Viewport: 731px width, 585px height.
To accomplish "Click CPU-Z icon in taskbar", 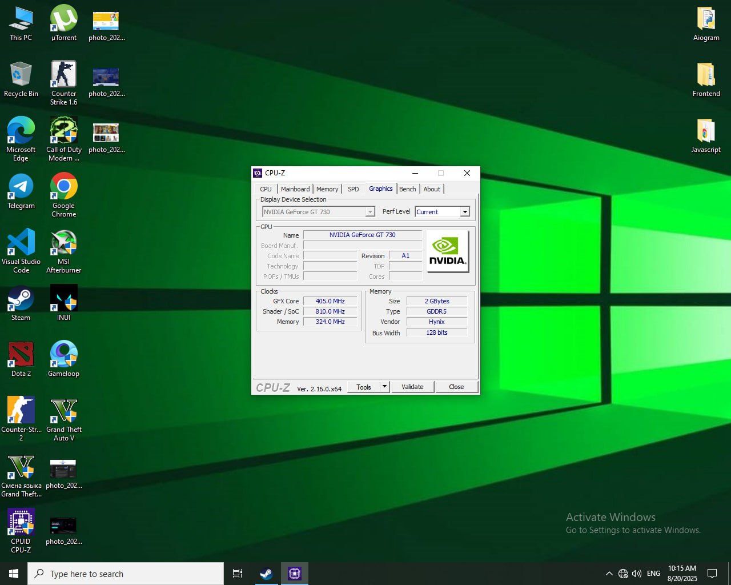I will [295, 574].
